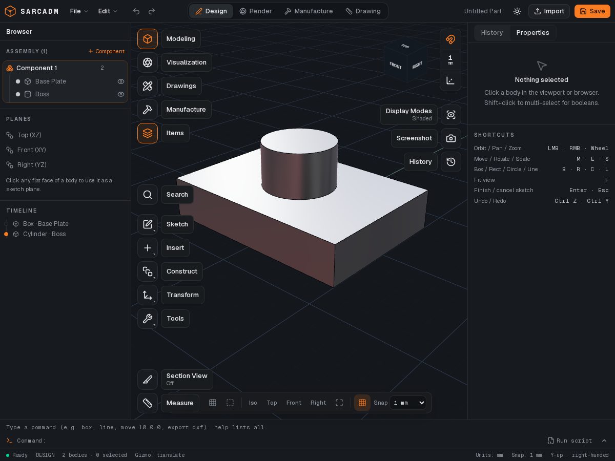
Task: Click the Box · Base Plate timeline entry
Action: click(46, 224)
